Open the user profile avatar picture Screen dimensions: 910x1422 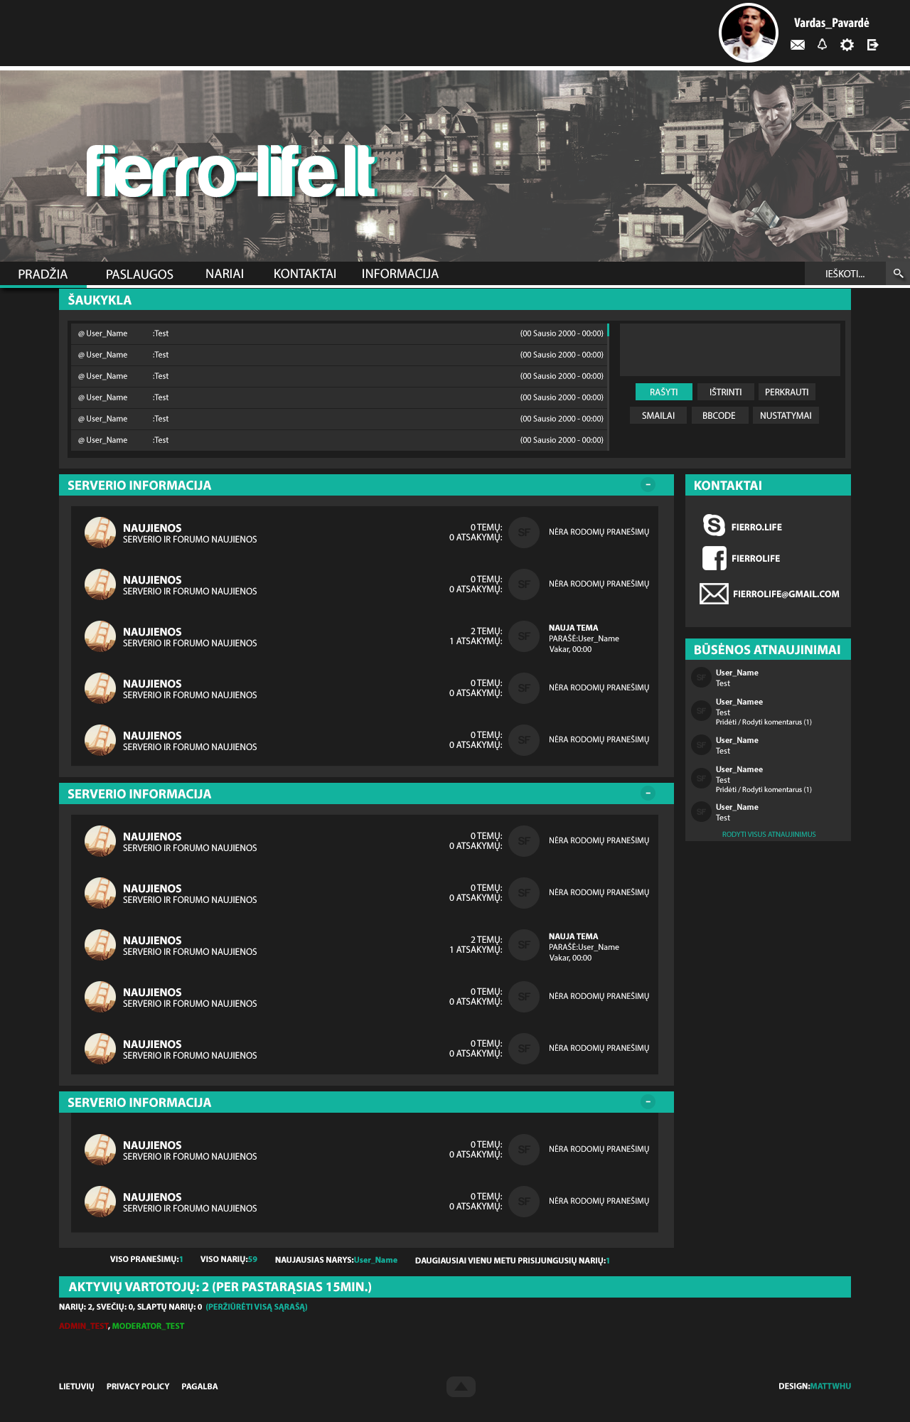[x=749, y=33]
